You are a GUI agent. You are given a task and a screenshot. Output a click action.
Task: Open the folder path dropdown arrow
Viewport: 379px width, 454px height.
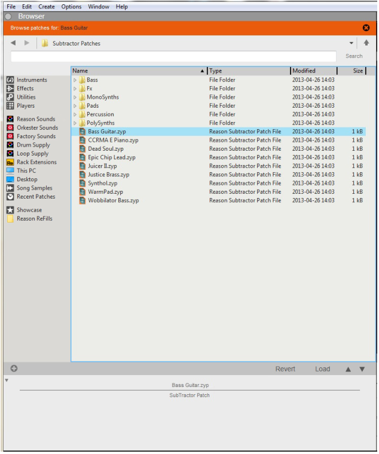[x=352, y=44]
